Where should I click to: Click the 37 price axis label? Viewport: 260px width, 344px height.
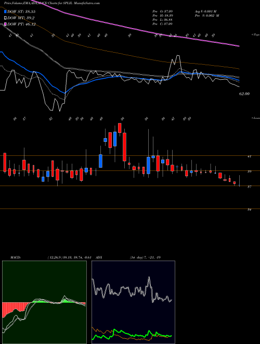tap(249, 187)
